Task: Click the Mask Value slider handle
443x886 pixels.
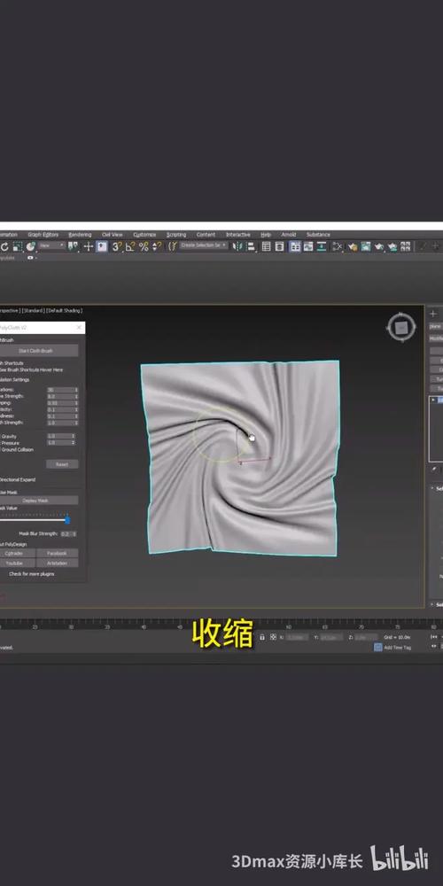Action: pyautogui.click(x=67, y=520)
